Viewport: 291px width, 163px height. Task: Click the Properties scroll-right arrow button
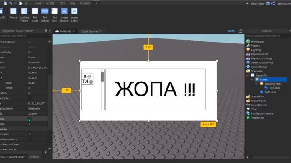45,152
